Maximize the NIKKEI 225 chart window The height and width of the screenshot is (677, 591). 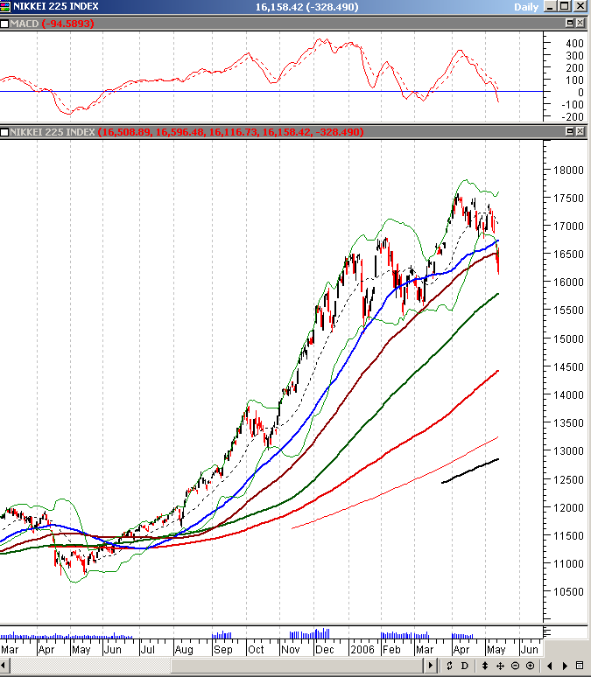564,6
